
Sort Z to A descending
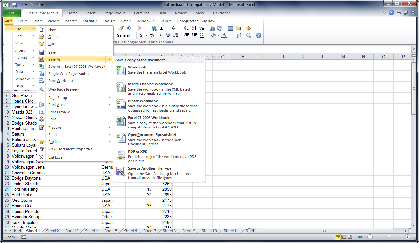(x=194, y=28)
